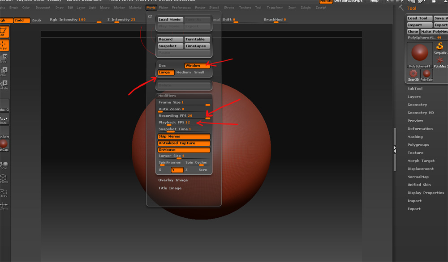Select the Gear3D tool icon
Screen dimensions: 448x262
[x=413, y=75]
